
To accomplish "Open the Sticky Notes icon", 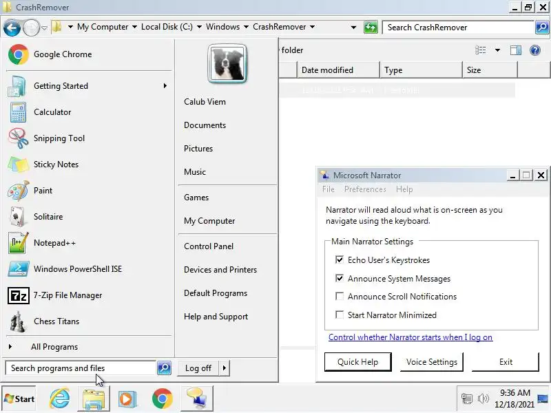I will click(18, 165).
